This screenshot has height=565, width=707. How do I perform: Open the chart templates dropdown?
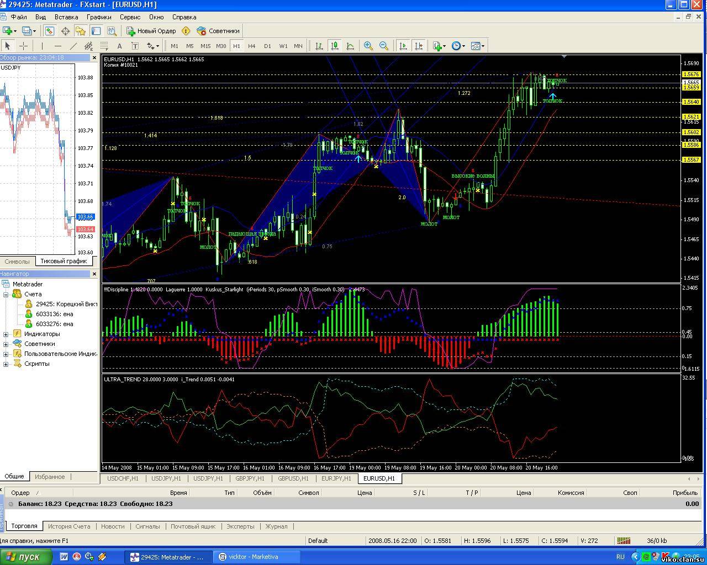[477, 46]
